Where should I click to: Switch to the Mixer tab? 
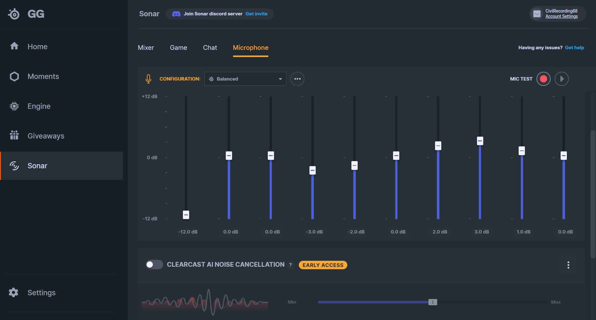pos(146,48)
